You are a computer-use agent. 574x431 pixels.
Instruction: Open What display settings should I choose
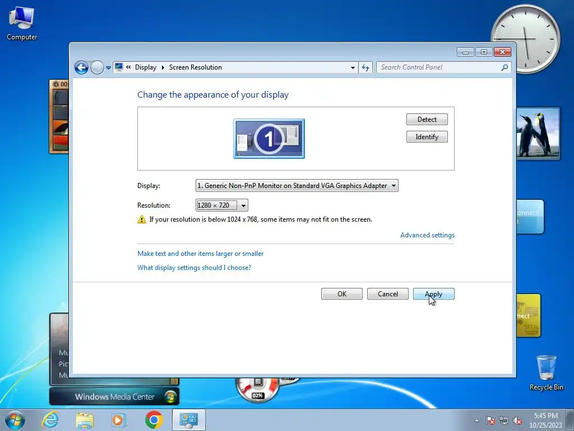click(194, 268)
